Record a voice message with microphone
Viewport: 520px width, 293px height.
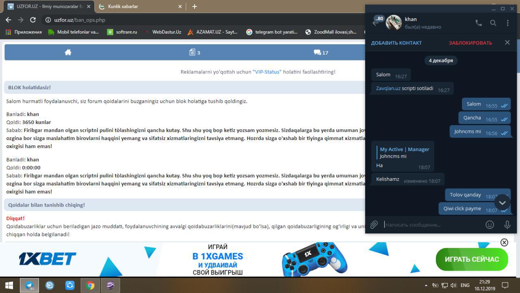(x=507, y=224)
